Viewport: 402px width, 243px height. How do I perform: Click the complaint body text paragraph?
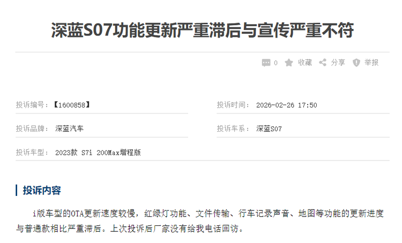(x=200, y=221)
